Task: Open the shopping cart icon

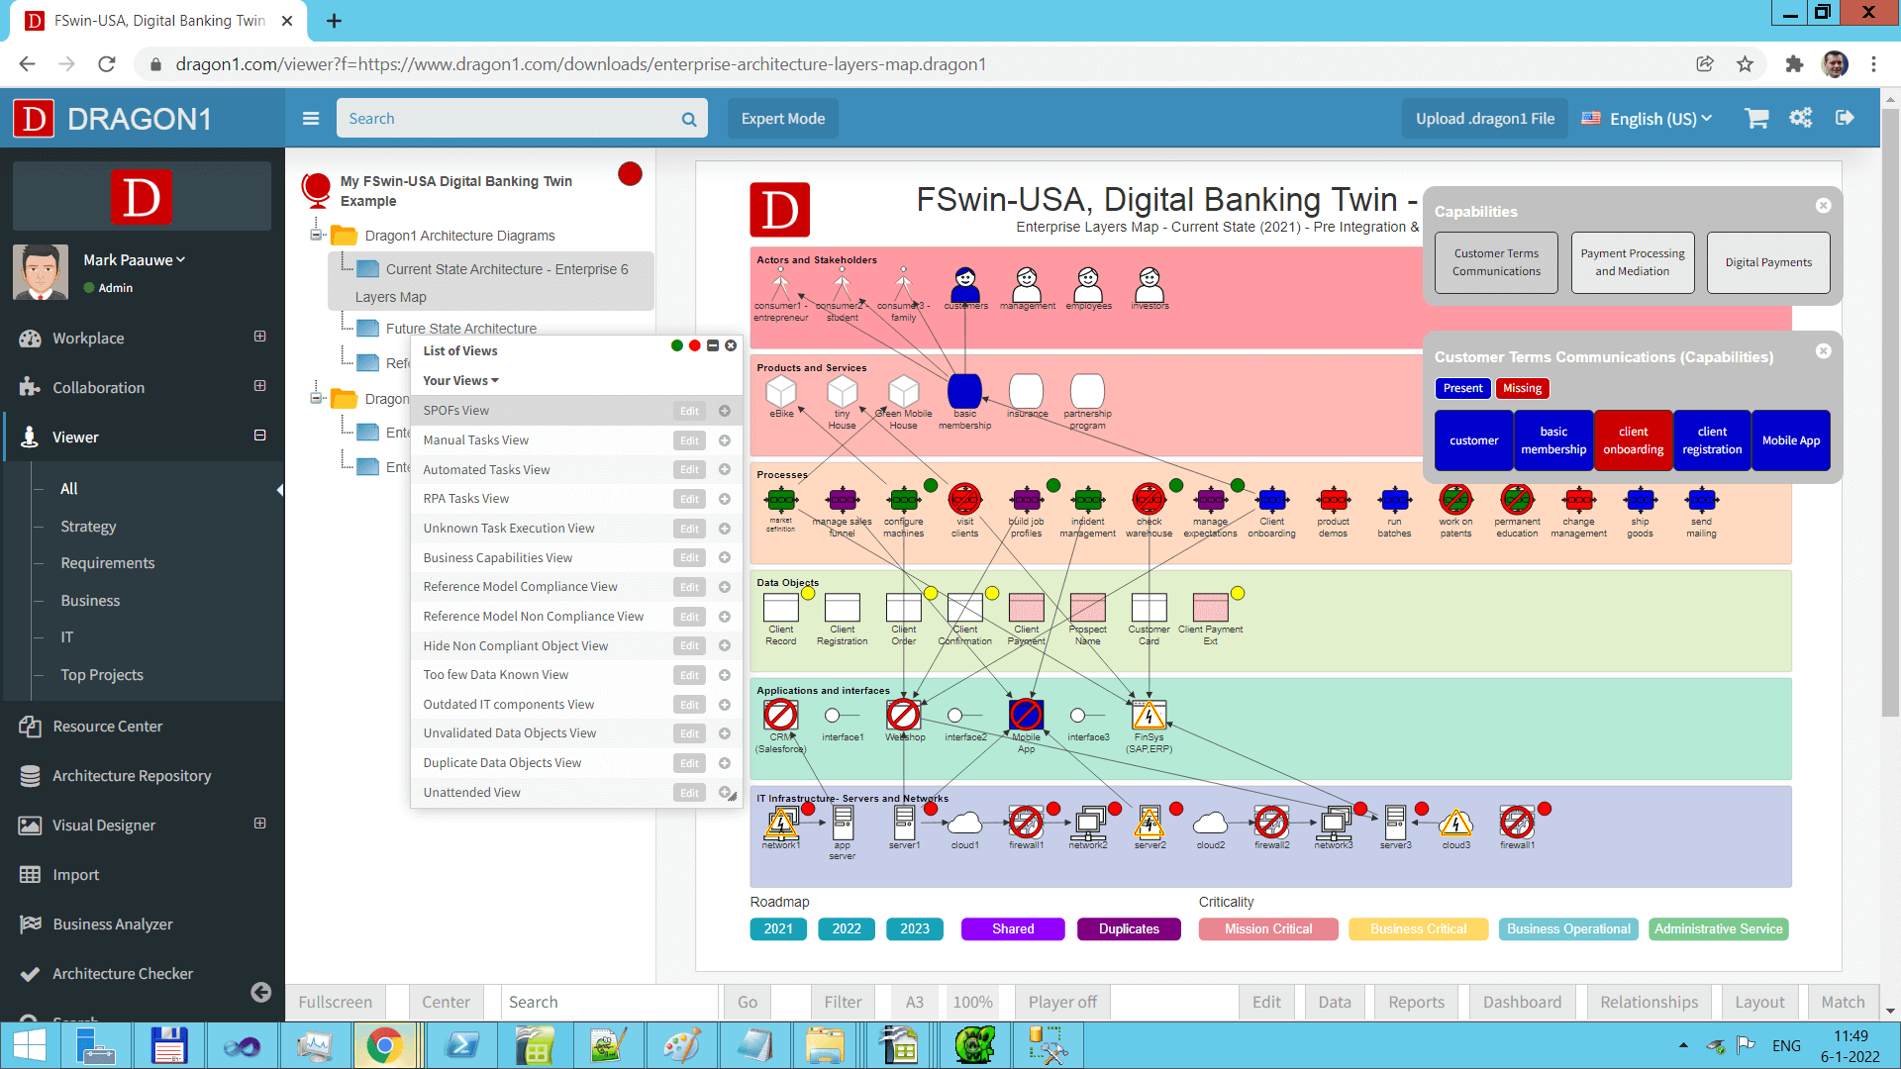Action: coord(1757,118)
